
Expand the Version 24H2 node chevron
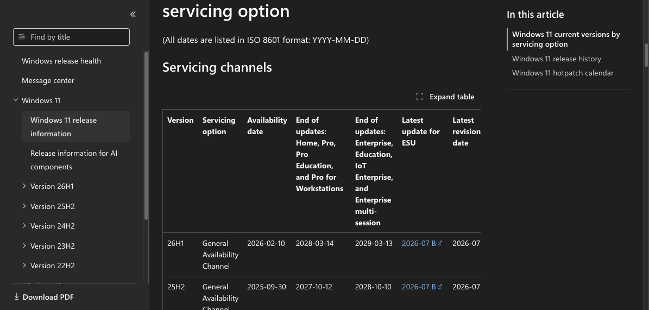pos(24,225)
